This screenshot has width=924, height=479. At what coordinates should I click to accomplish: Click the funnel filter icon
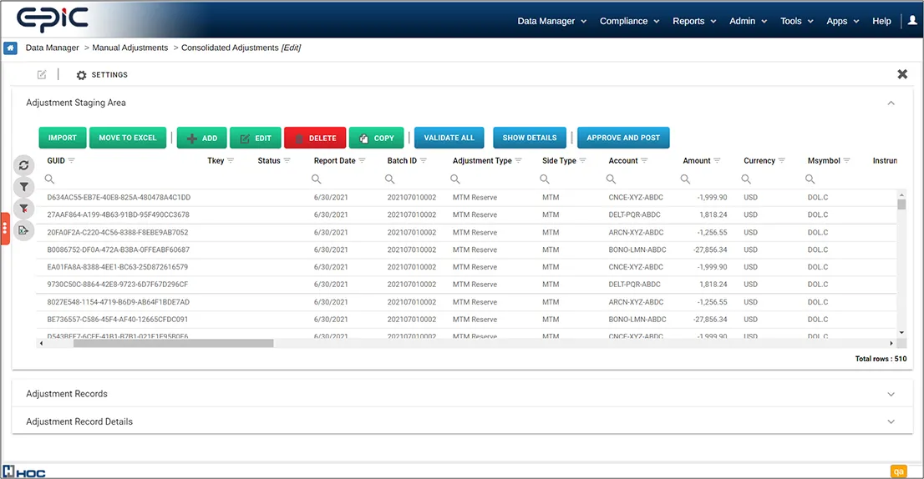24,187
